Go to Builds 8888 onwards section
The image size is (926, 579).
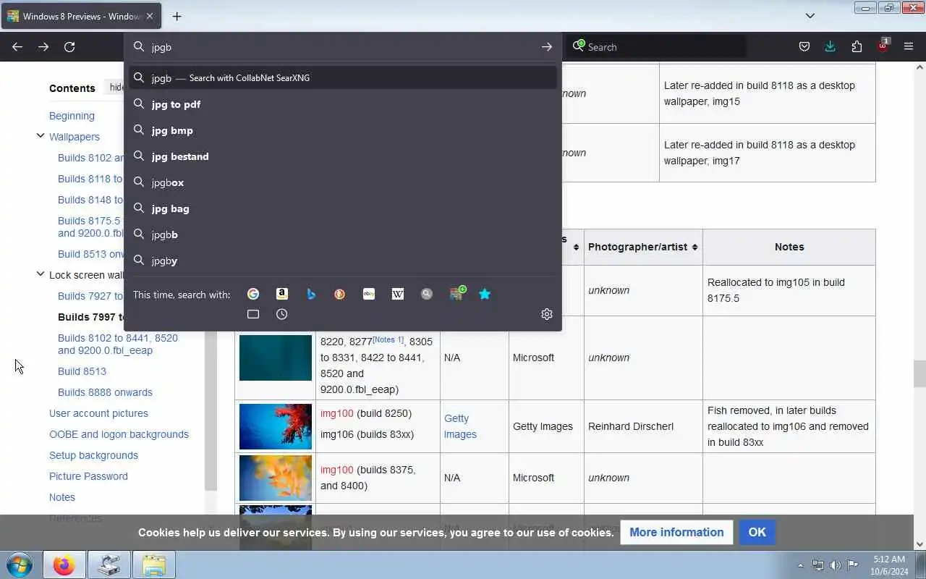[x=105, y=392]
